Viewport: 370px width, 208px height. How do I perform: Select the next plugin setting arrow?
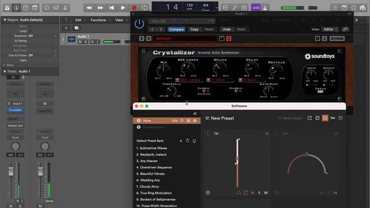(161, 29)
